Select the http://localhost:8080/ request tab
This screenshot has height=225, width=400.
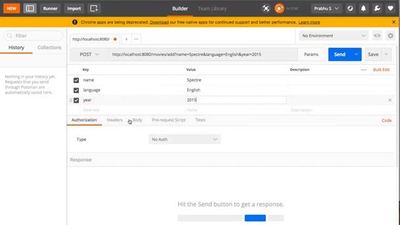tap(94, 39)
